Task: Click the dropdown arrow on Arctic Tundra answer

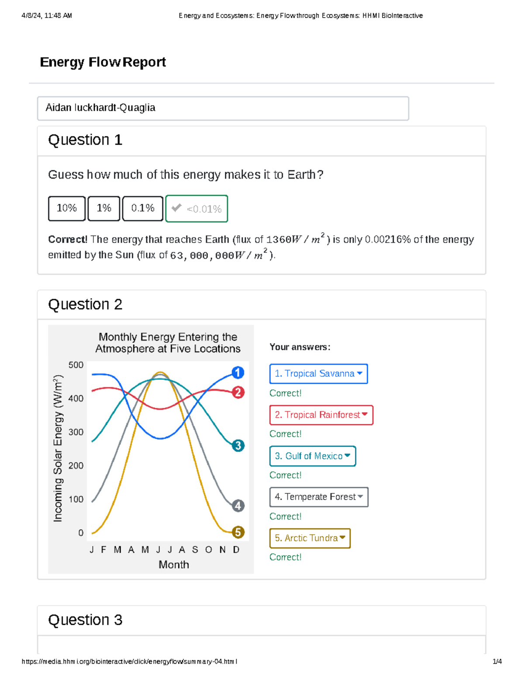Action: pos(342,538)
